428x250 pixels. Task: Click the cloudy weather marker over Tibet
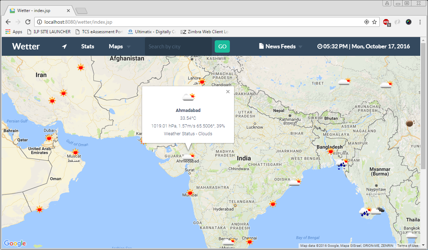click(344, 82)
